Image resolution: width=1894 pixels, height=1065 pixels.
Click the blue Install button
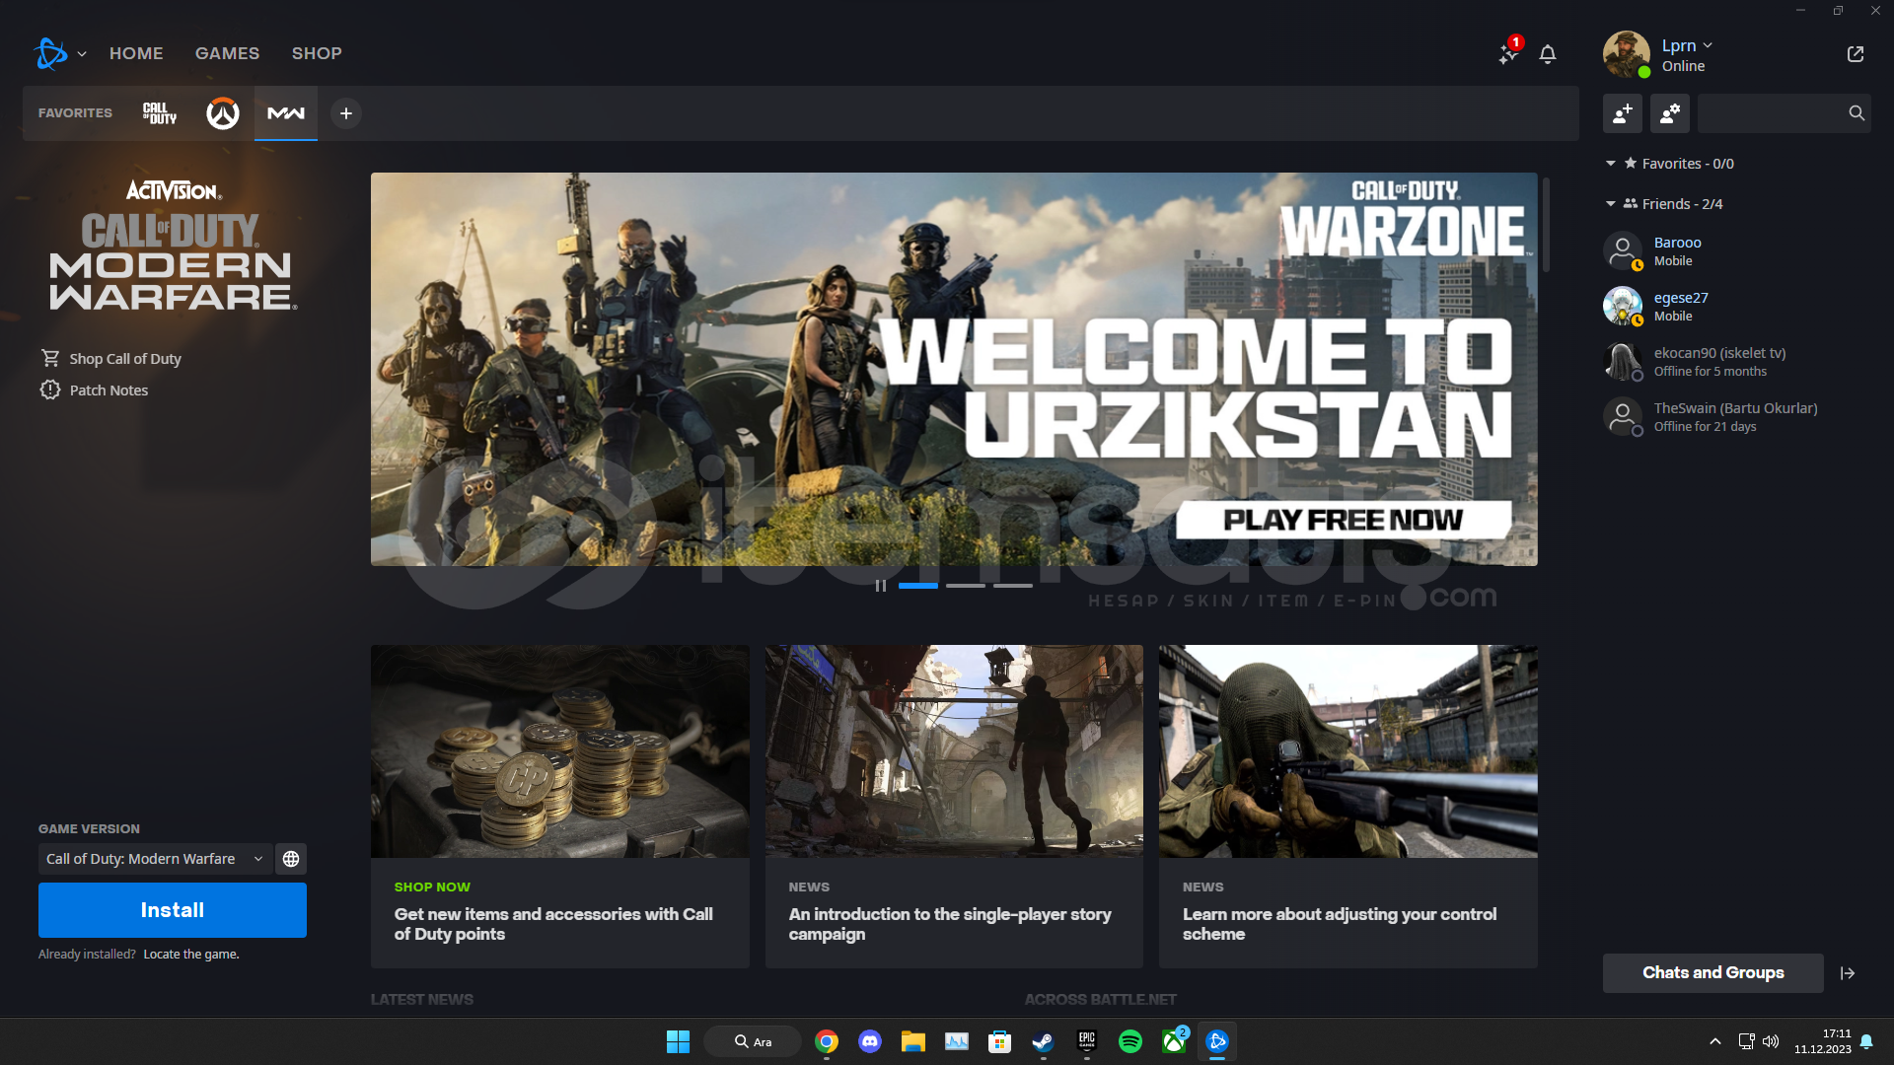click(173, 910)
